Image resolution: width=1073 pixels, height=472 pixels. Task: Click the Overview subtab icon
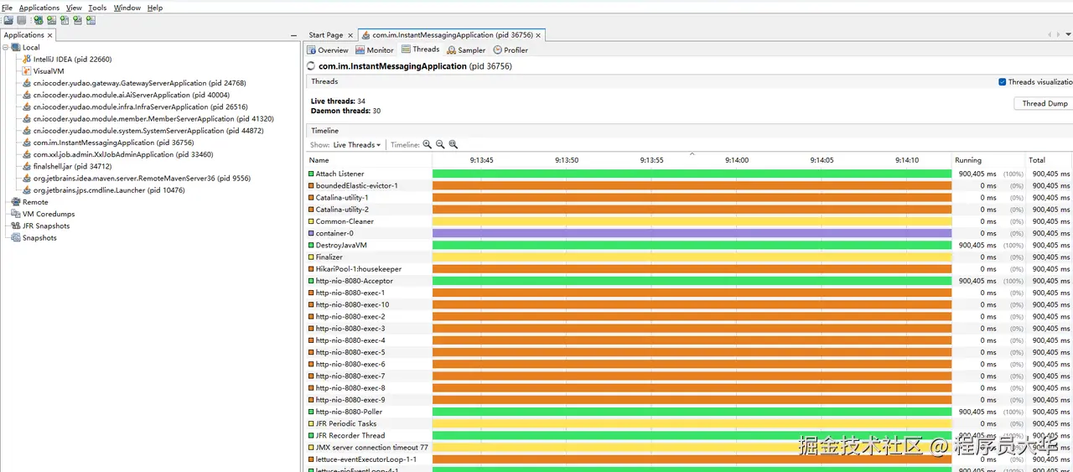312,50
